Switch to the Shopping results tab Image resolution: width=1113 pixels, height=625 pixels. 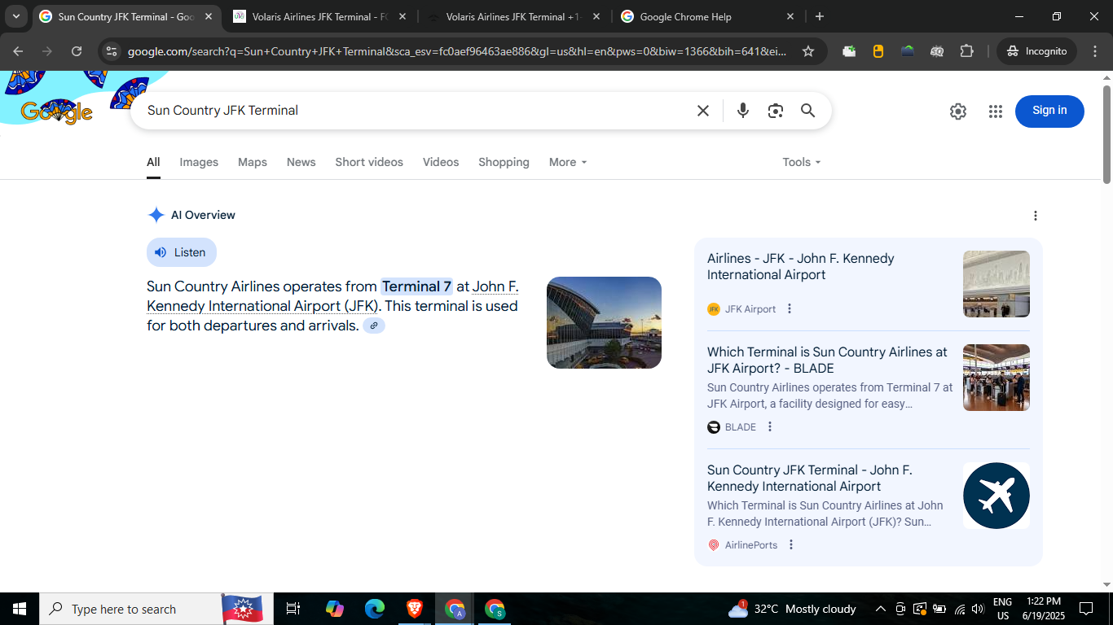(x=504, y=163)
